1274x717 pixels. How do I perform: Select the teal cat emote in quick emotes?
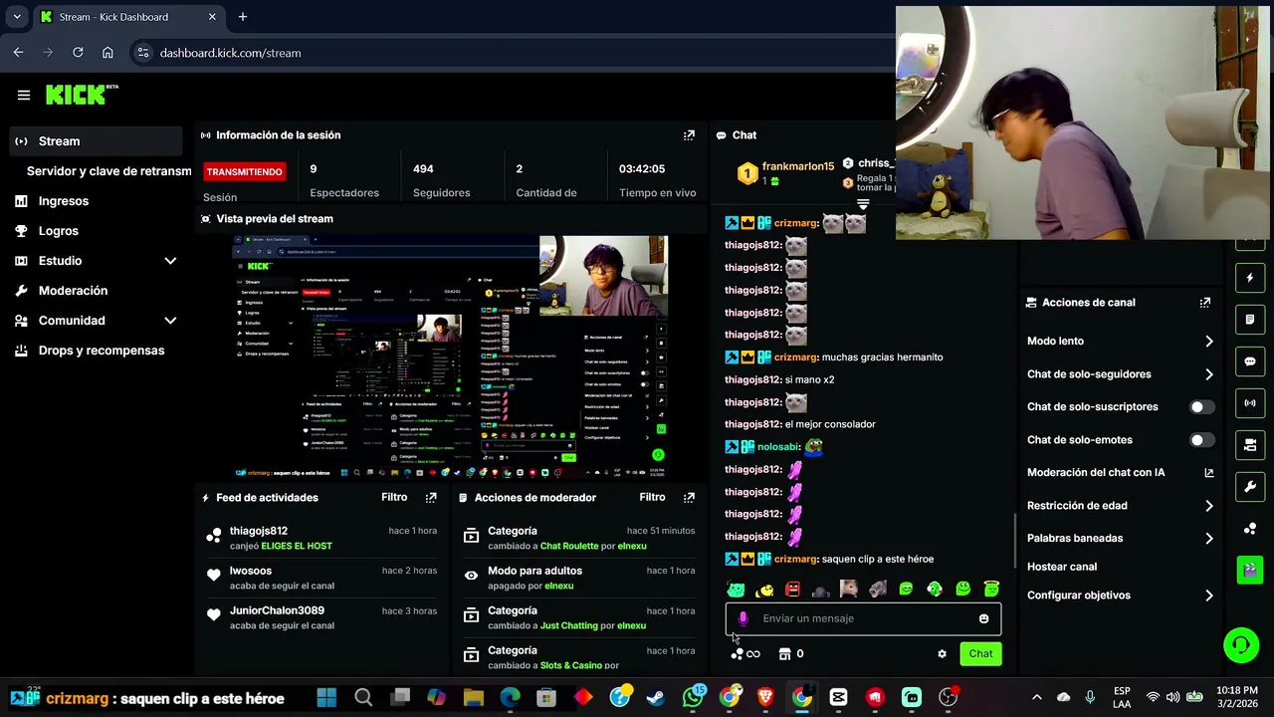(x=736, y=590)
